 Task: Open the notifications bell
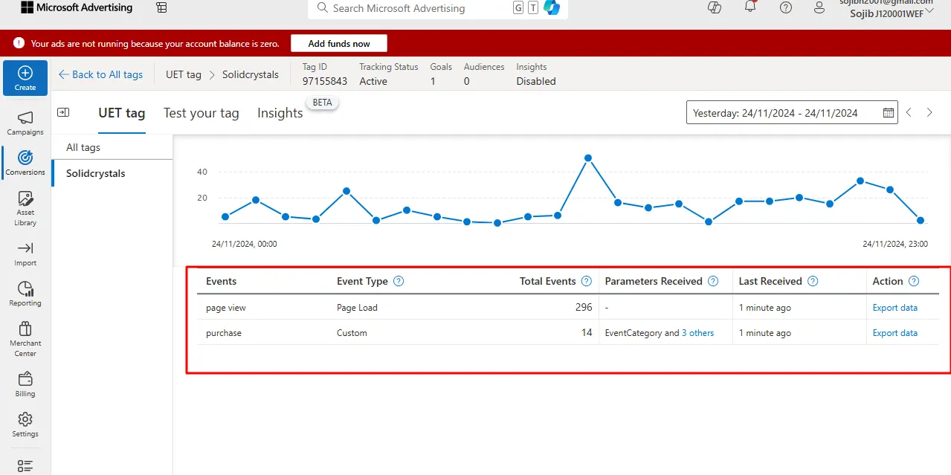(750, 7)
